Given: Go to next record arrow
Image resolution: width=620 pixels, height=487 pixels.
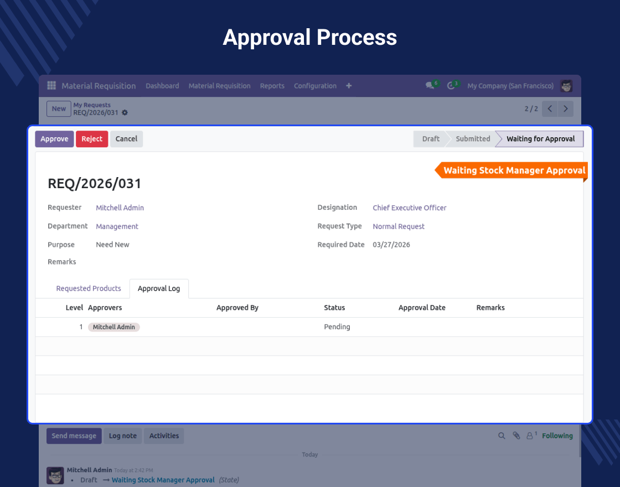Looking at the screenshot, I should click(565, 109).
